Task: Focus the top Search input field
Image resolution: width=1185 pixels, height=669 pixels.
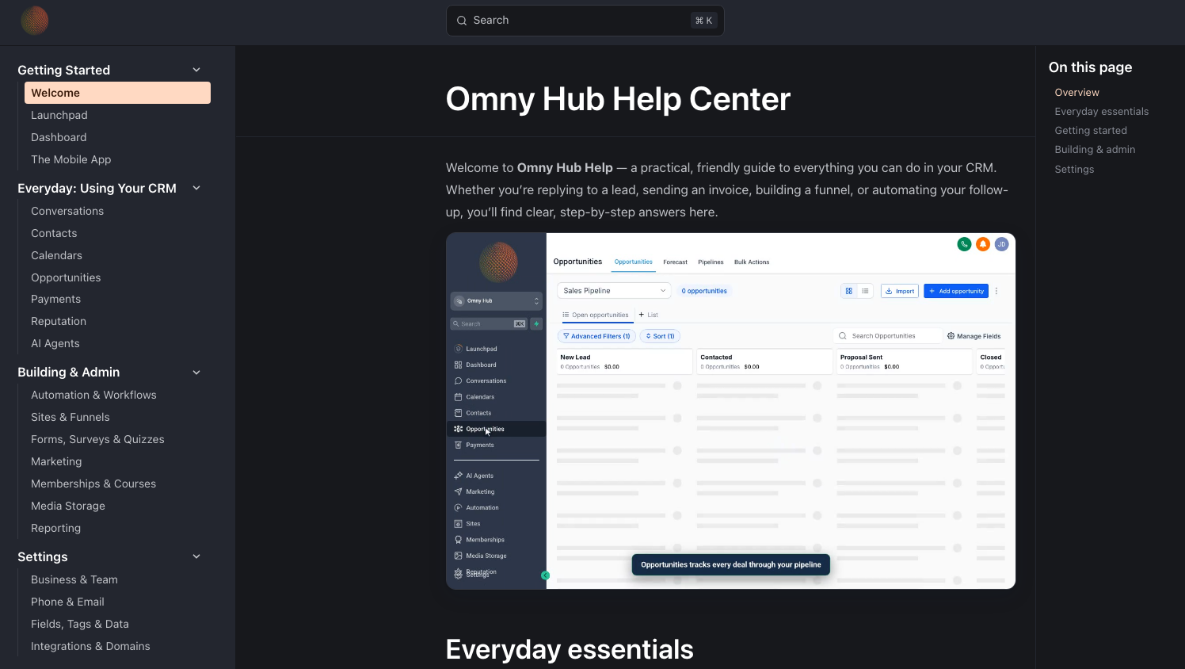Action: 585,21
